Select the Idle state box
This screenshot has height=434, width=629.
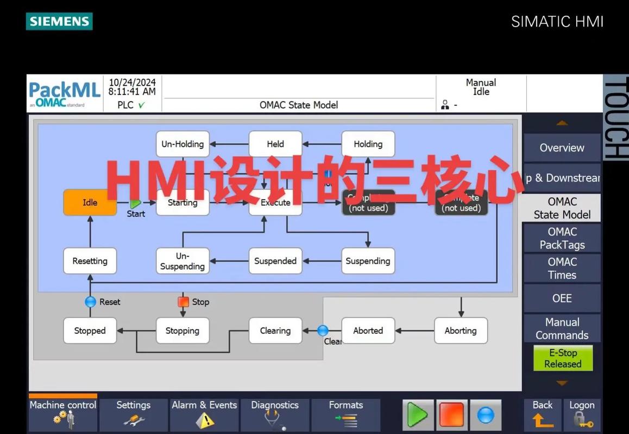point(90,202)
